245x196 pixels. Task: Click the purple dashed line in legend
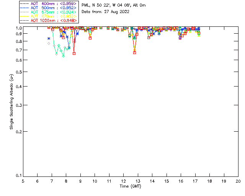(24, 3)
